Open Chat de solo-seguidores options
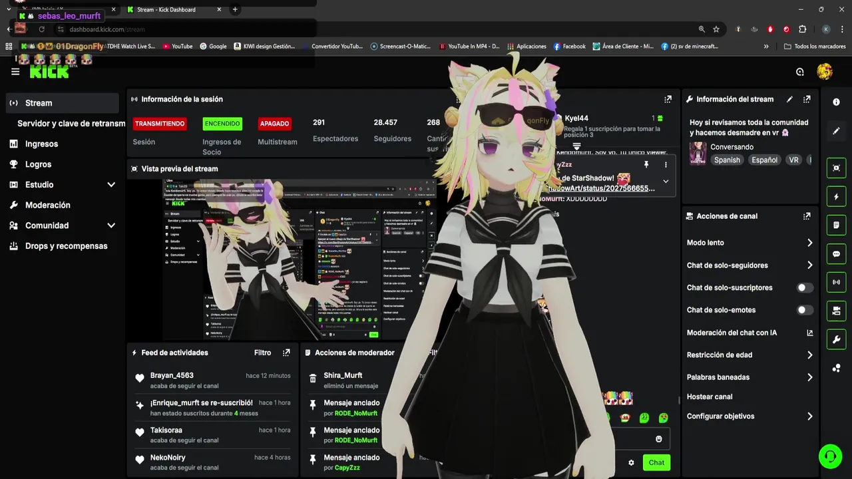Viewport: 852px width, 479px height. [x=750, y=265]
